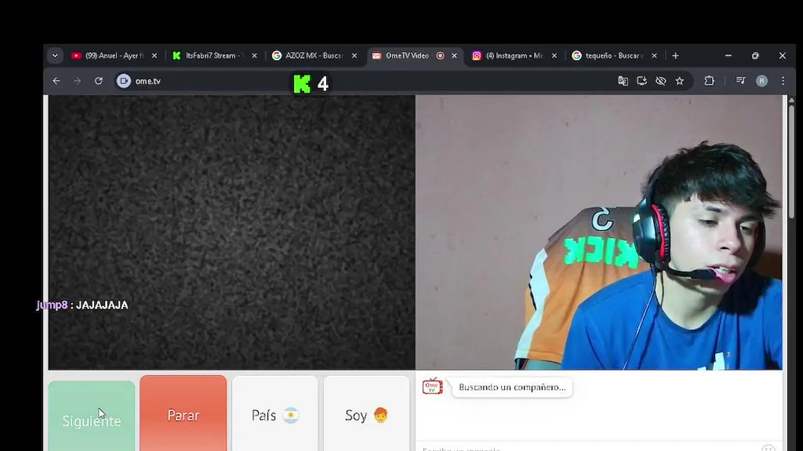
Task: Close the ItsFabri7 Stream tab
Action: coord(254,56)
